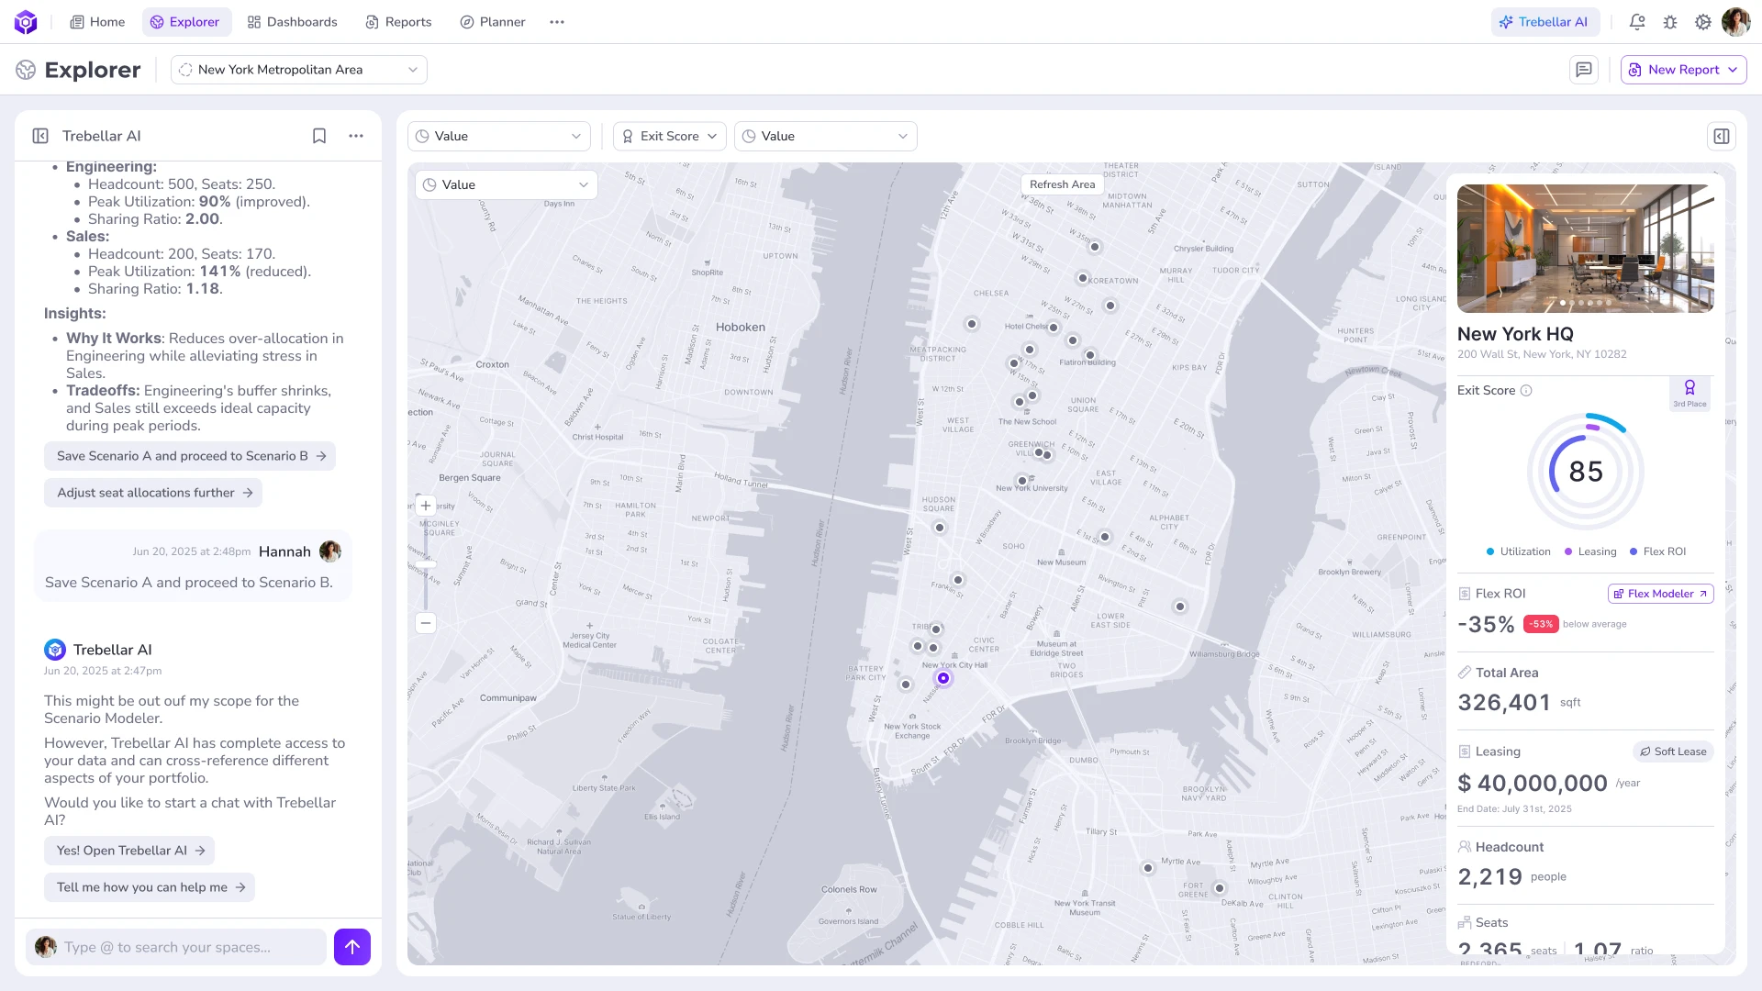This screenshot has width=1762, height=991.
Task: Send the chat message with the arrow button
Action: [352, 947]
